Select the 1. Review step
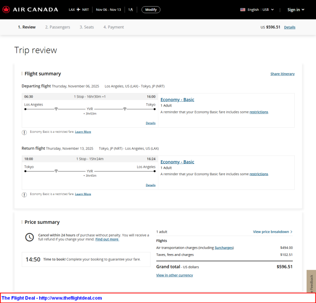 [x=27, y=27]
